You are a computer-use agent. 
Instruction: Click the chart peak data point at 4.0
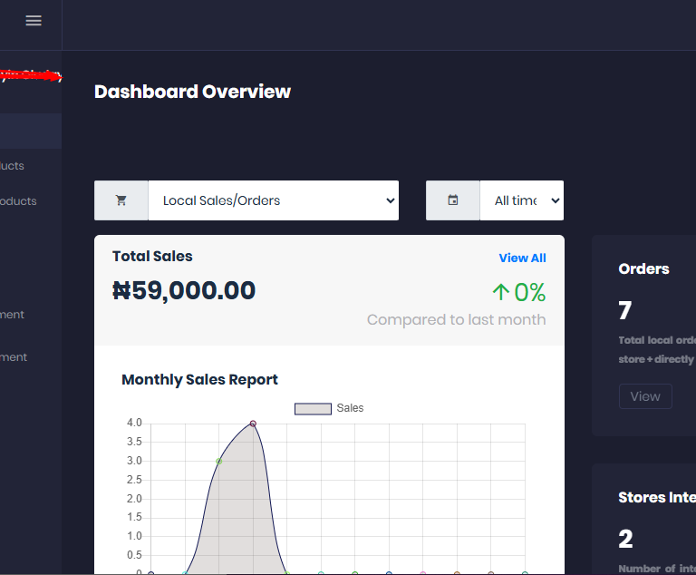(253, 424)
